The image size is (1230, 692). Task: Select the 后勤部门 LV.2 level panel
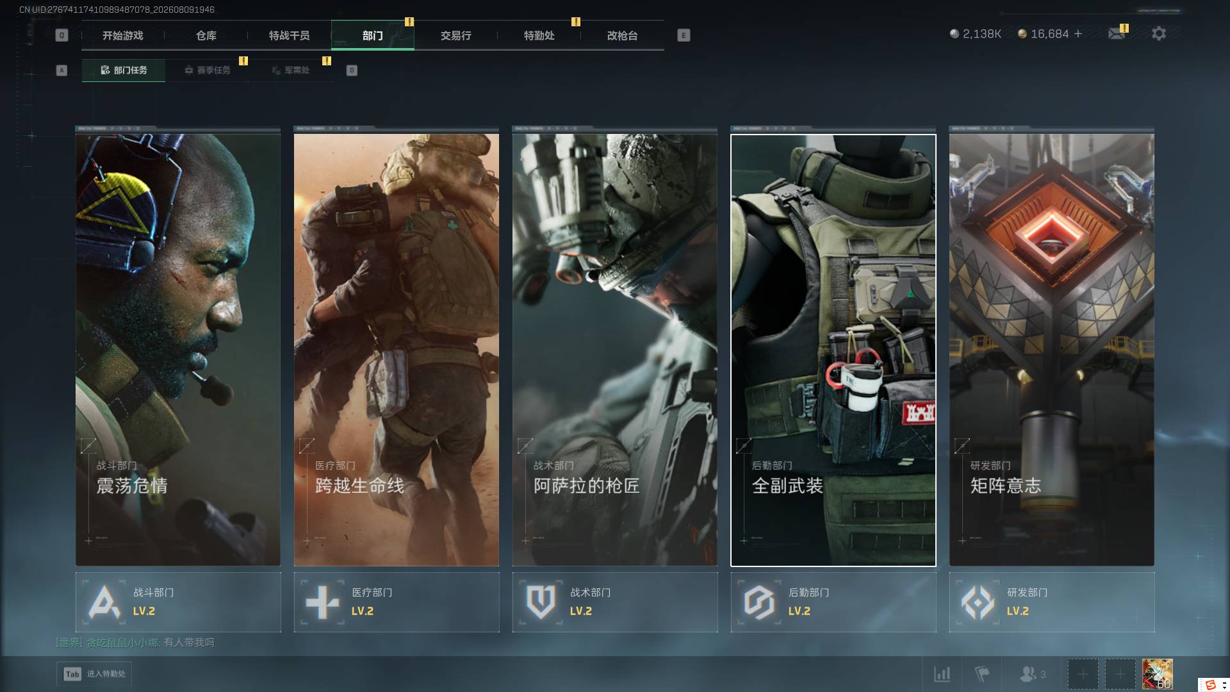click(833, 602)
